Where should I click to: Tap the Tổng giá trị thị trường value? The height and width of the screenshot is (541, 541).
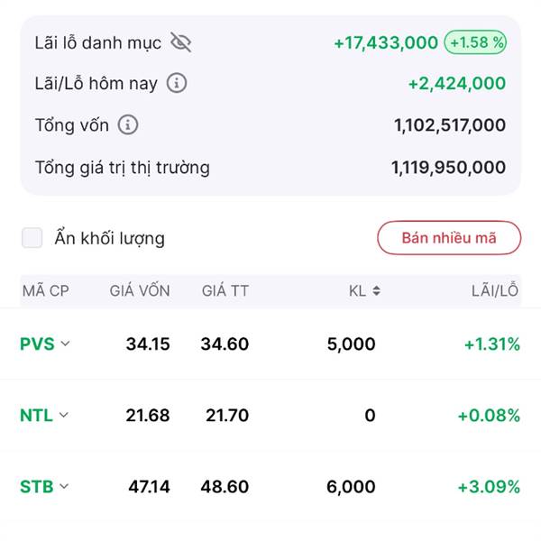coord(448,168)
